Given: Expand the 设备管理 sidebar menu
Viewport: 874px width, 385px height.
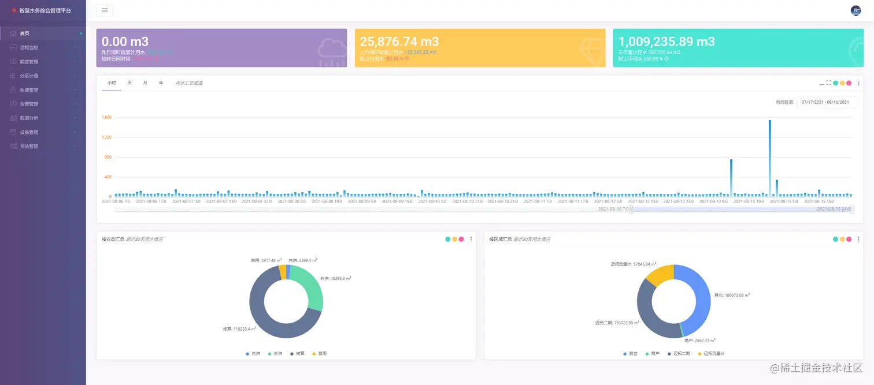Looking at the screenshot, I should click(75, 132).
